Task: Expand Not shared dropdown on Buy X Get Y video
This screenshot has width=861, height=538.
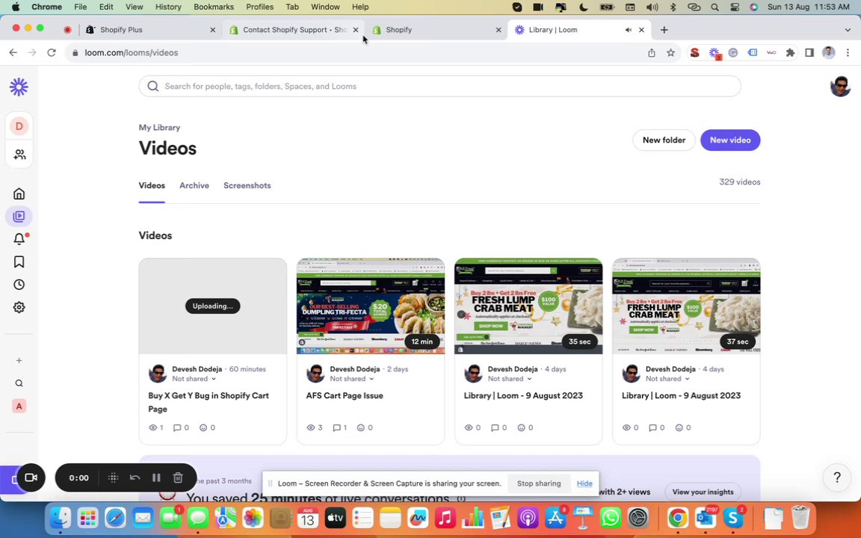Action: tap(194, 379)
